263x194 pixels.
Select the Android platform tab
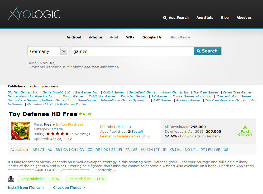point(74,37)
